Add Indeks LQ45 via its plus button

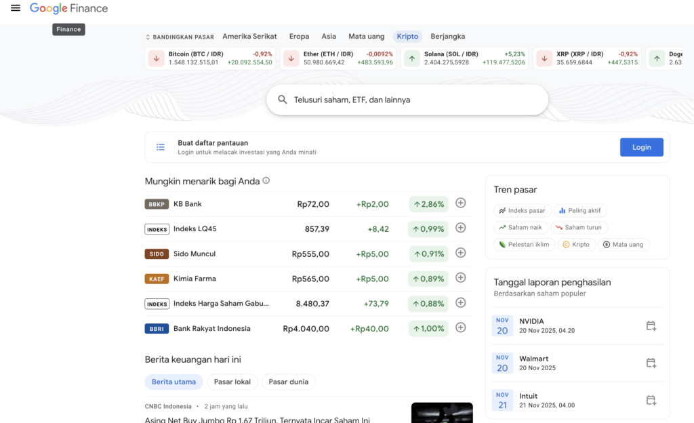(x=460, y=229)
